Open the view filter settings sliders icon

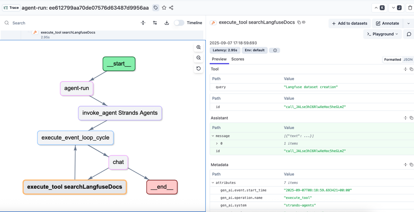pos(155,23)
